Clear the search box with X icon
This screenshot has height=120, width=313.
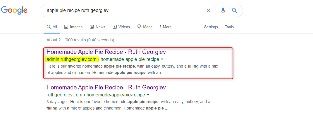click(x=209, y=10)
